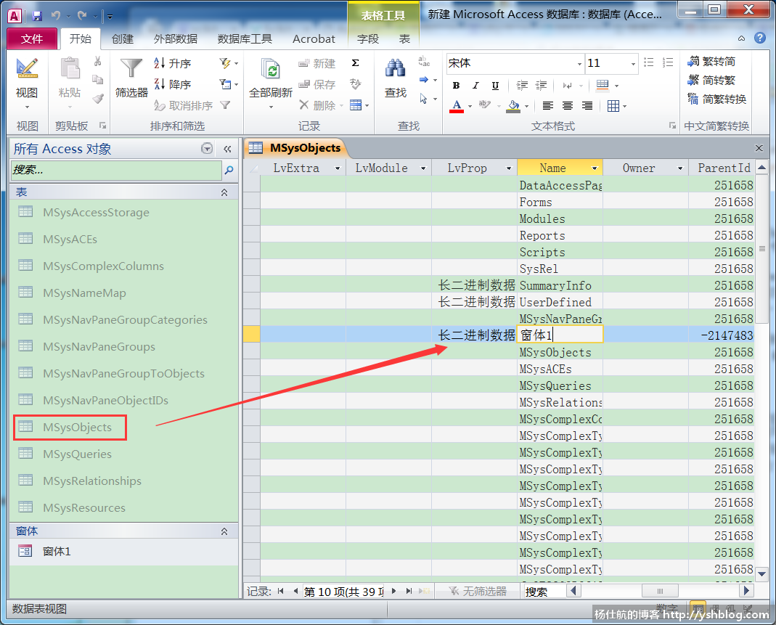Image resolution: width=776 pixels, height=625 pixels.
Task: Open MSysAccessStorage table in navigation pane
Action: tap(96, 212)
